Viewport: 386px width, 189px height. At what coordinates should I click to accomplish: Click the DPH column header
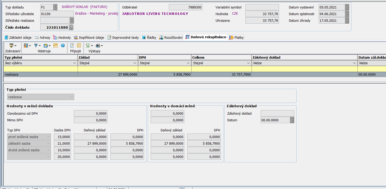pyautogui.click(x=165, y=57)
